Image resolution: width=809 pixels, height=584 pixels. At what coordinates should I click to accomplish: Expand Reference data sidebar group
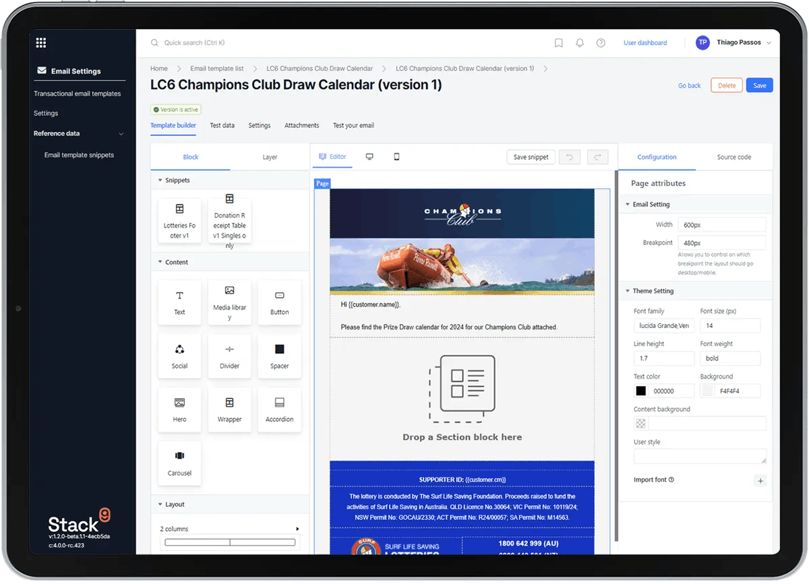click(121, 134)
